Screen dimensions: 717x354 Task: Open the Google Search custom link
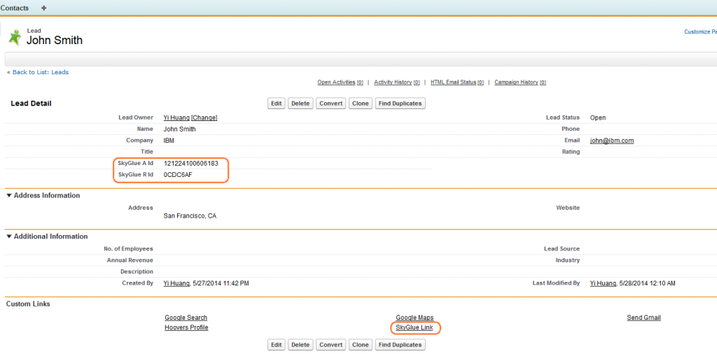click(186, 318)
